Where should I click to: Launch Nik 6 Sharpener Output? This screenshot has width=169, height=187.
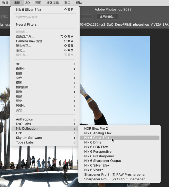click(x=119, y=161)
